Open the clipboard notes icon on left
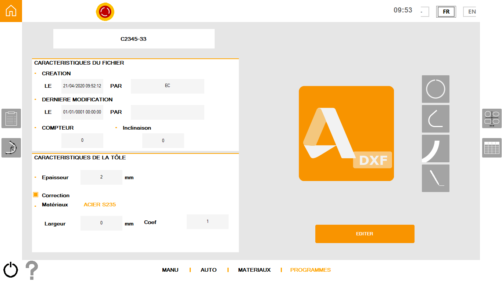This screenshot has width=502, height=282. 11,118
